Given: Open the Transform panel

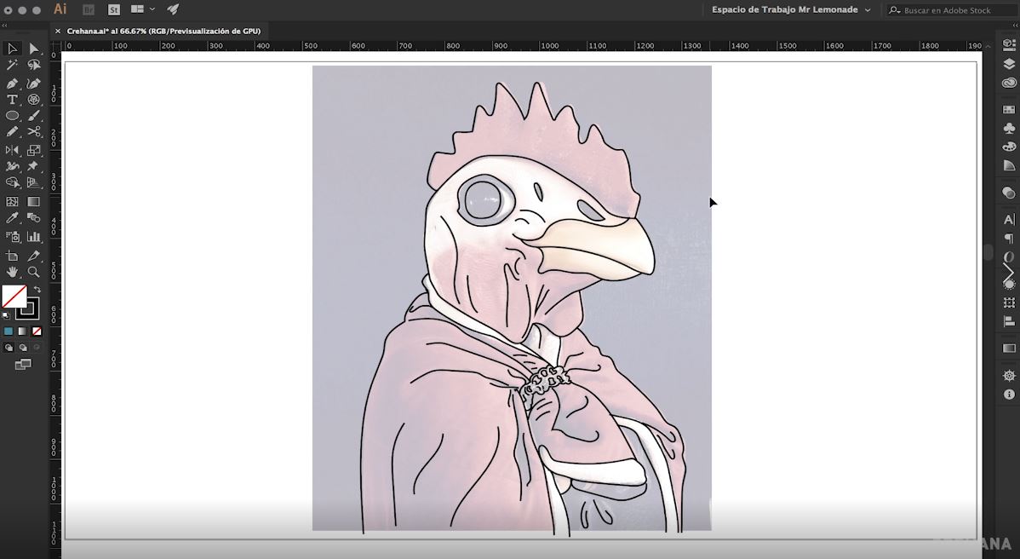Looking at the screenshot, I should pos(1009,303).
